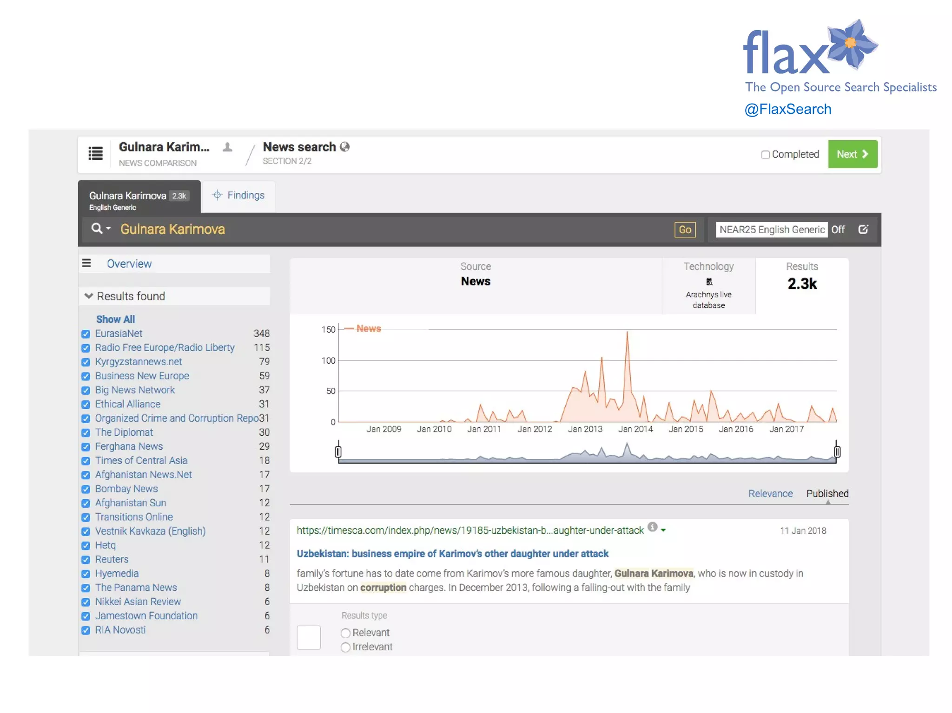Image resolution: width=952 pixels, height=713 pixels.
Task: Select the Irrelevant radio button
Action: click(x=345, y=648)
